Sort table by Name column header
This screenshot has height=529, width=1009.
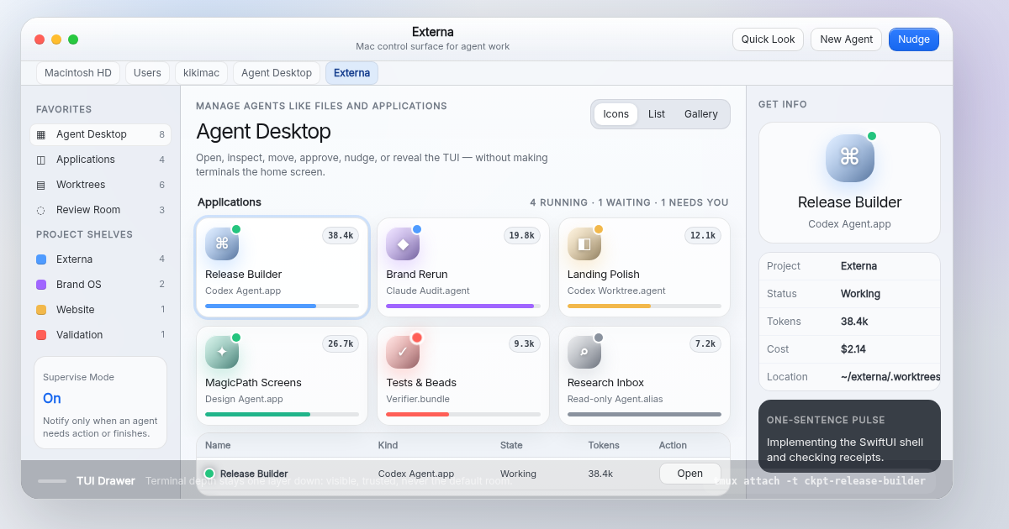[218, 445]
